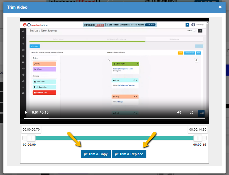The width and height of the screenshot is (229, 175).
Task: Remove the first Email node
Action: 137,80
